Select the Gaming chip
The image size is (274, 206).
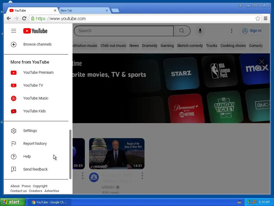pyautogui.click(x=167, y=46)
